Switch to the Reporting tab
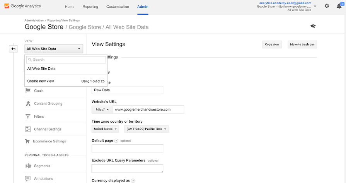This screenshot has width=346, height=183. point(90,7)
